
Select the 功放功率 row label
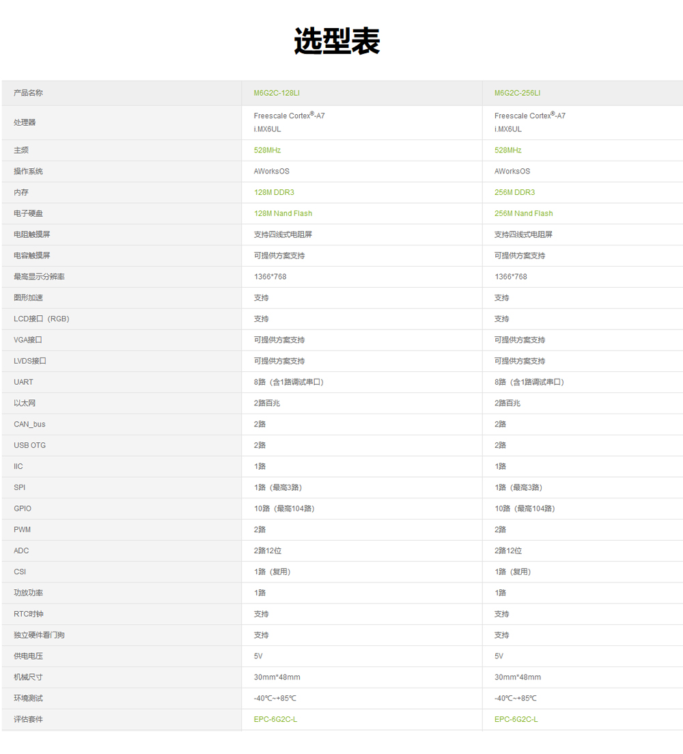click(28, 593)
